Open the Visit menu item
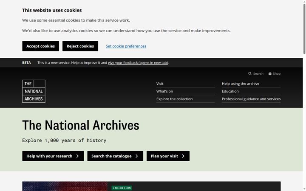306x191 pixels. point(160,84)
